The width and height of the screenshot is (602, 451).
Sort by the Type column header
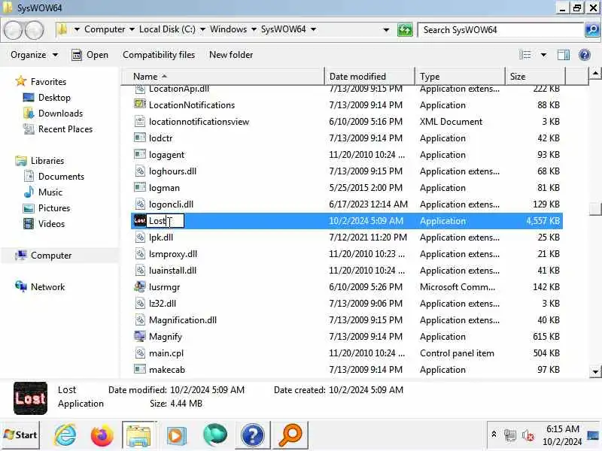tap(460, 77)
